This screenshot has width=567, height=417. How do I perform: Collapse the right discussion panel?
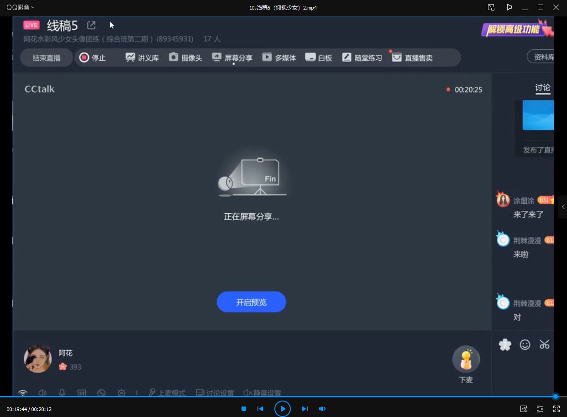tap(564, 206)
